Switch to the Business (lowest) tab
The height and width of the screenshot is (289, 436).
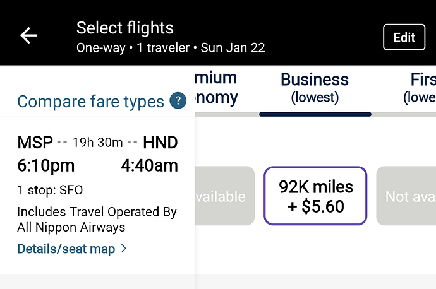click(315, 88)
